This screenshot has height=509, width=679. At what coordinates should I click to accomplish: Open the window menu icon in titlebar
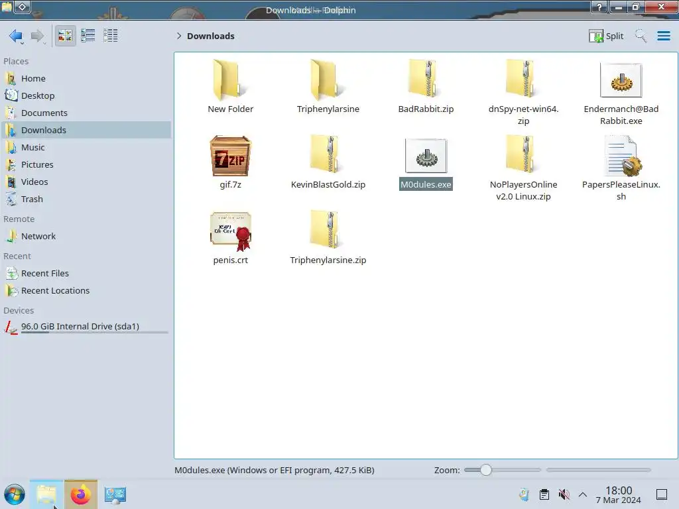pos(7,7)
